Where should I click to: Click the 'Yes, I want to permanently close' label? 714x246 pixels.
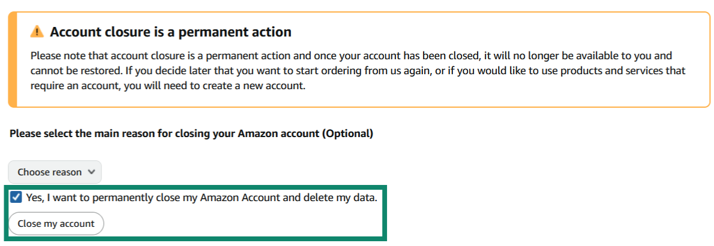click(202, 198)
